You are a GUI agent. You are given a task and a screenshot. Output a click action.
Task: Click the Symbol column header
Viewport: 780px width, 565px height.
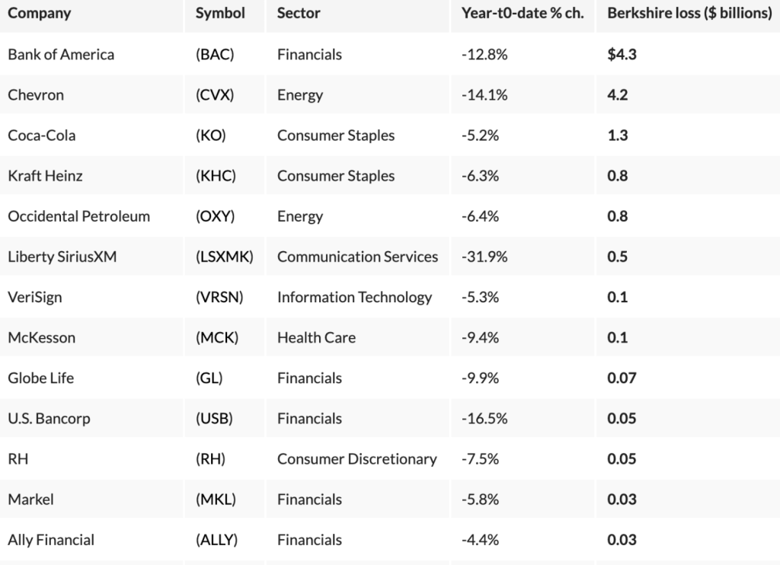coord(220,13)
